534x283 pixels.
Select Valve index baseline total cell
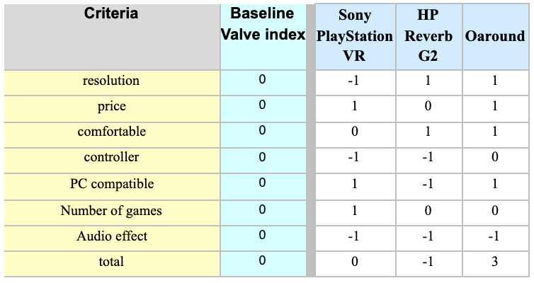point(263,264)
